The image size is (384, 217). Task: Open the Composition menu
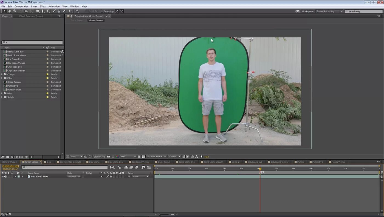pos(21,6)
